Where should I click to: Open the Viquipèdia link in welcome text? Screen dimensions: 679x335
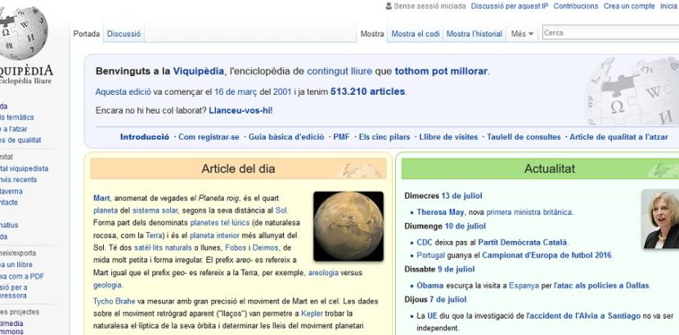[x=198, y=71]
